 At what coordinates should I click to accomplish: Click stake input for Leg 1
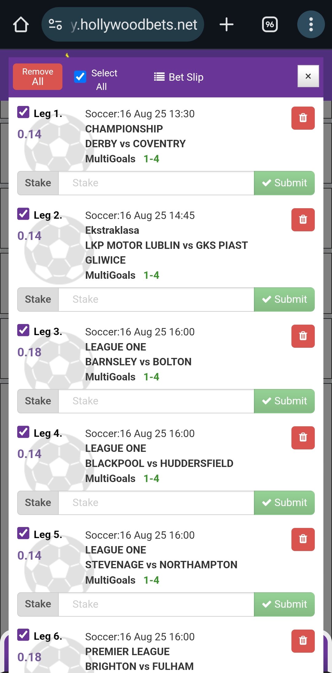[x=156, y=183]
